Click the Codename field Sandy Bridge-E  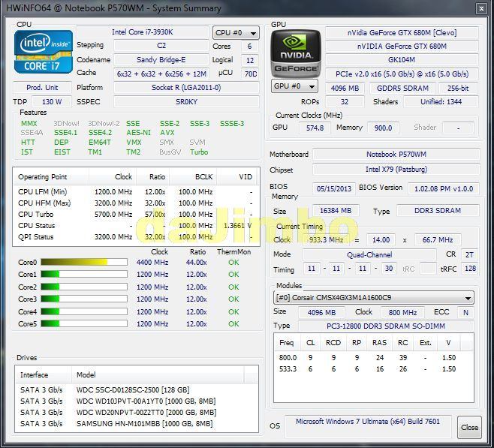pos(161,60)
